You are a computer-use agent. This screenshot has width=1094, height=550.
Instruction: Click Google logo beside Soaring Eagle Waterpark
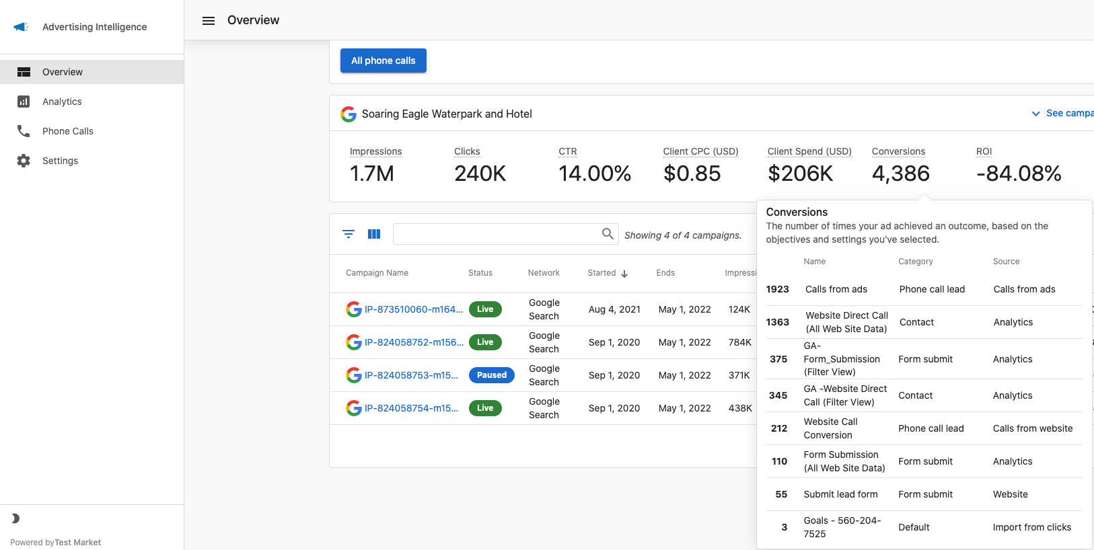click(349, 114)
